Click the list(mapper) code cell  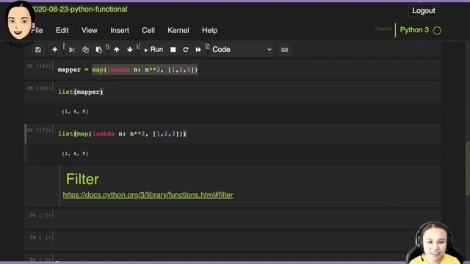249,92
